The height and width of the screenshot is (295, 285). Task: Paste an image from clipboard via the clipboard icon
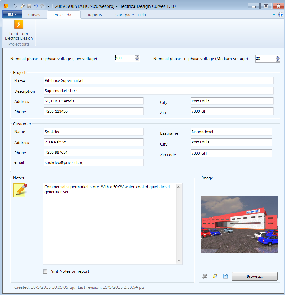click(215, 276)
